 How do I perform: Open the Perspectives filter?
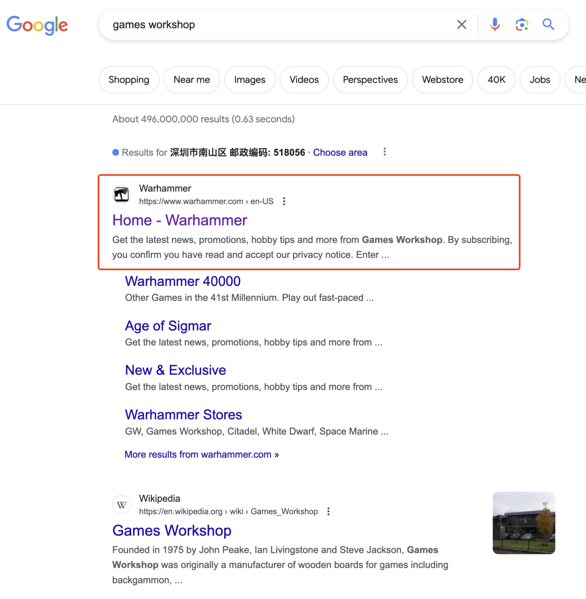(x=370, y=79)
